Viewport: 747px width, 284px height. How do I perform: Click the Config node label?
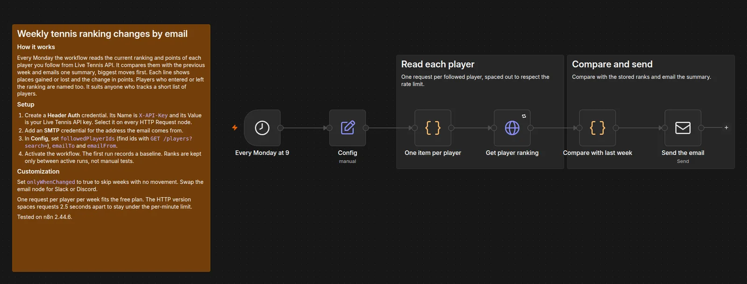(347, 153)
